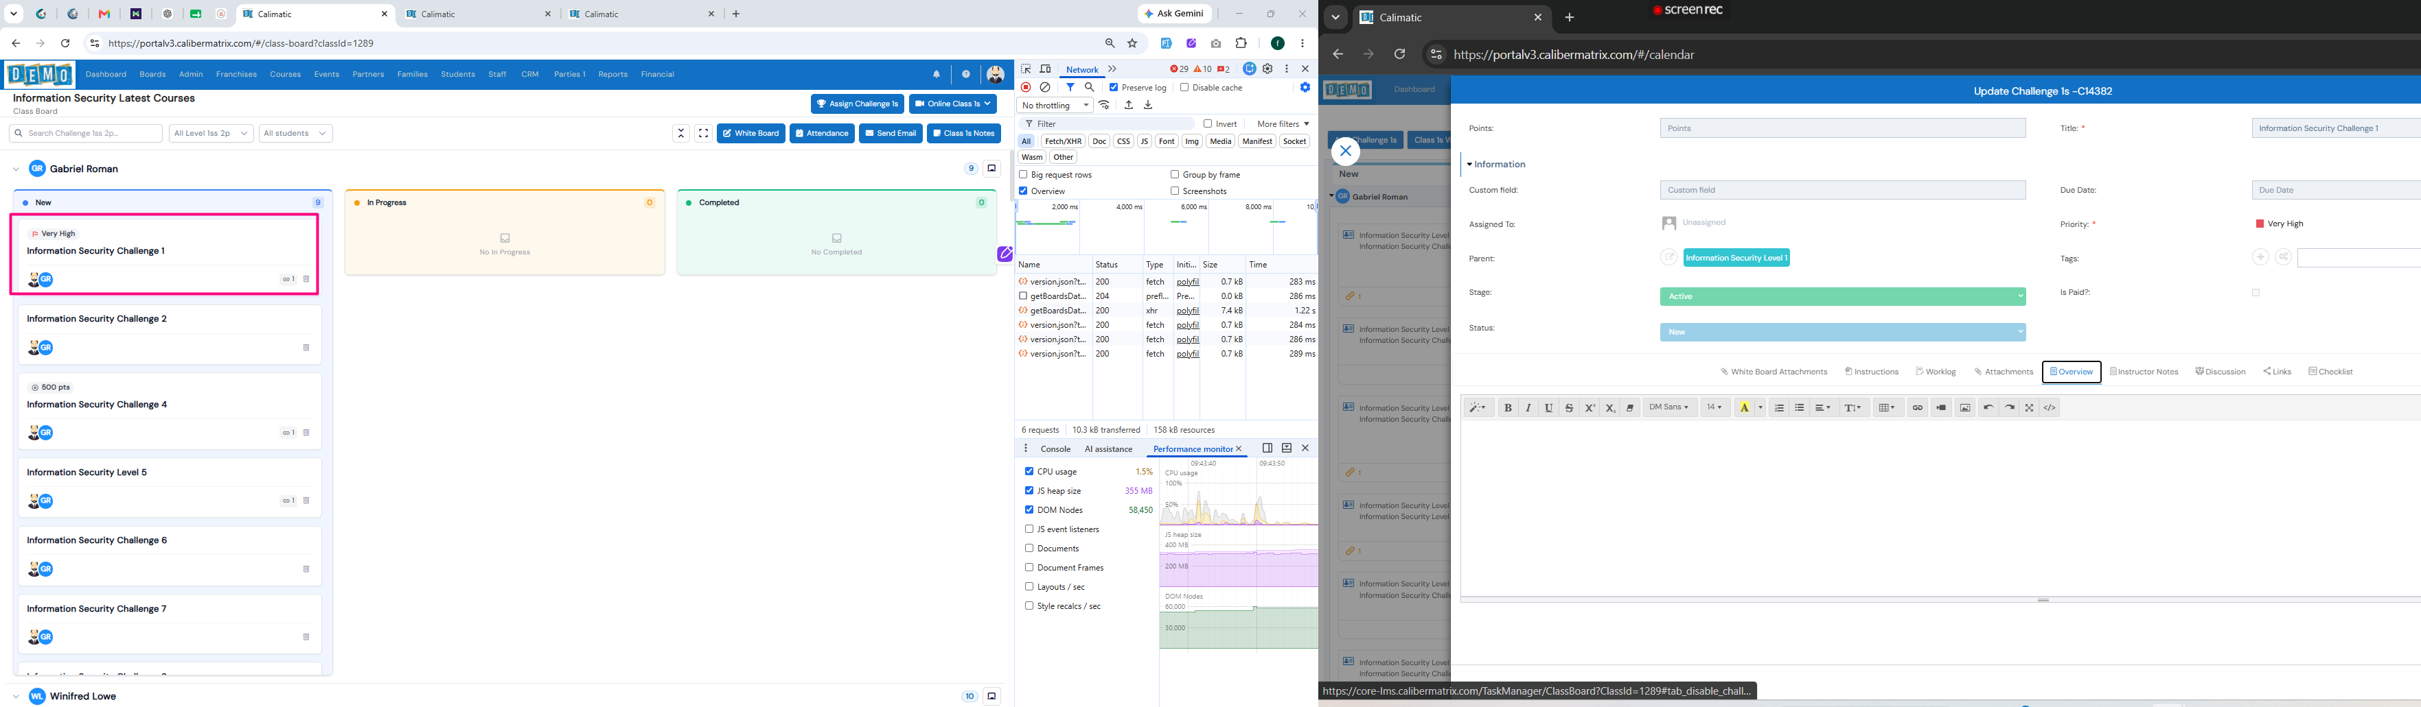The image size is (2421, 707).
Task: Click the yellow highlight color button in editor
Action: 1744,407
